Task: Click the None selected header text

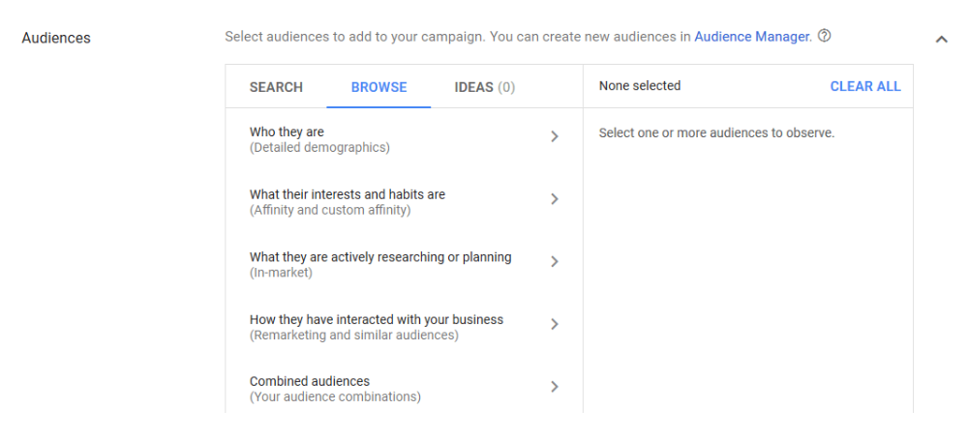Action: tap(639, 86)
